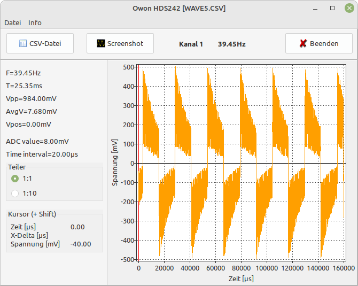Maximize the application window
Image resolution: width=358 pixels, height=286 pixels.
[x=332, y=8]
